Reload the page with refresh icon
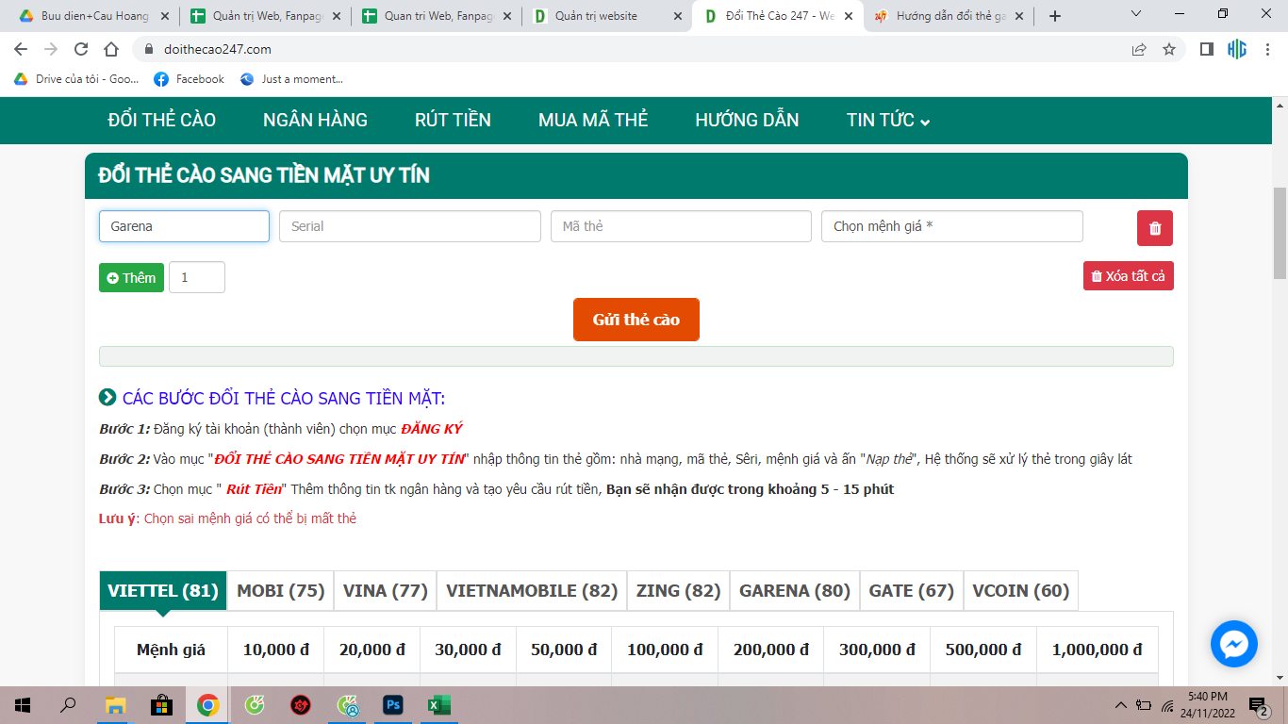1288x724 pixels. [81, 49]
